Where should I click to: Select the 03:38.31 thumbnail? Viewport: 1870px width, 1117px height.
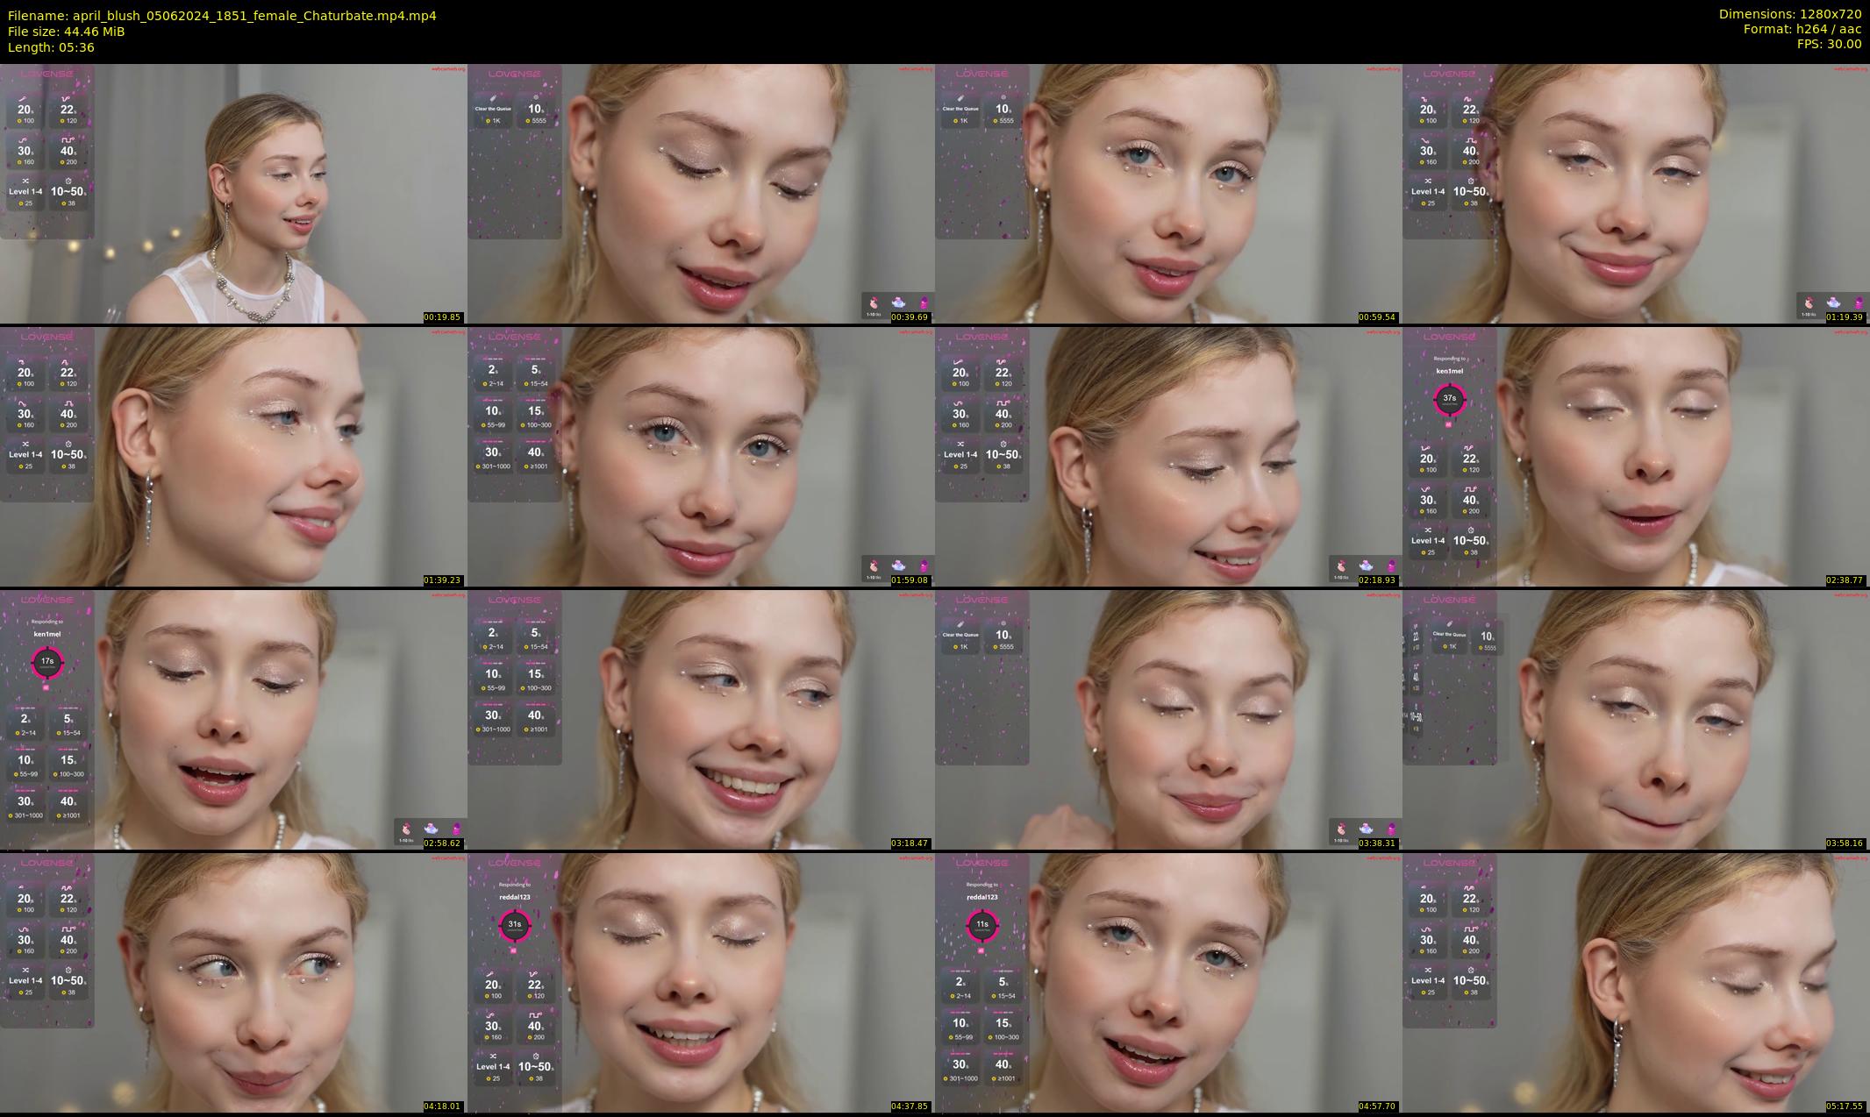(x=1168, y=720)
